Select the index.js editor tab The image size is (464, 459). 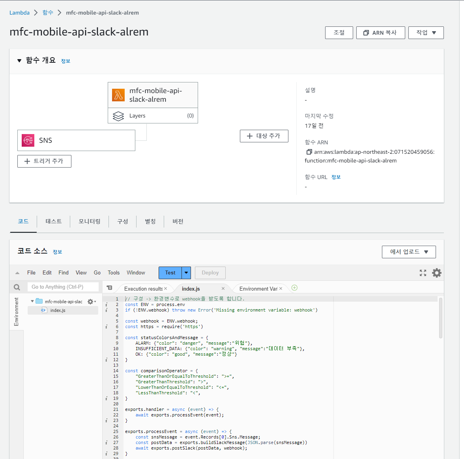(x=191, y=289)
